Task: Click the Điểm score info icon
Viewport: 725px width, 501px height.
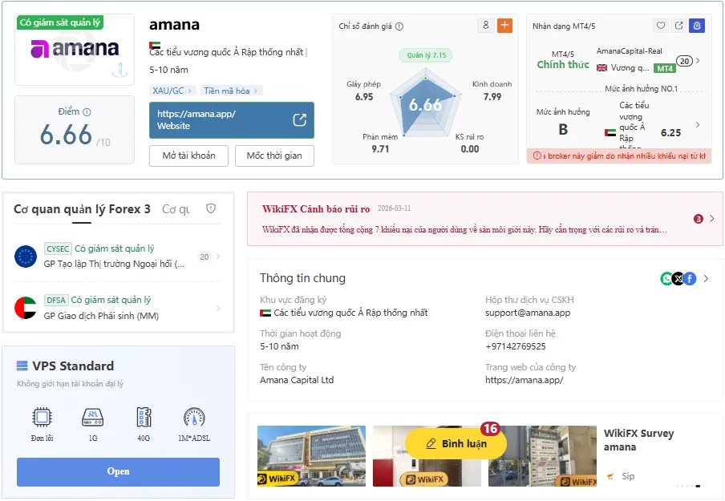Action: click(87, 112)
